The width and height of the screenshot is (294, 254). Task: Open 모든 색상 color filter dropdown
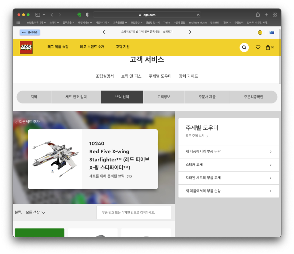[x=35, y=212]
